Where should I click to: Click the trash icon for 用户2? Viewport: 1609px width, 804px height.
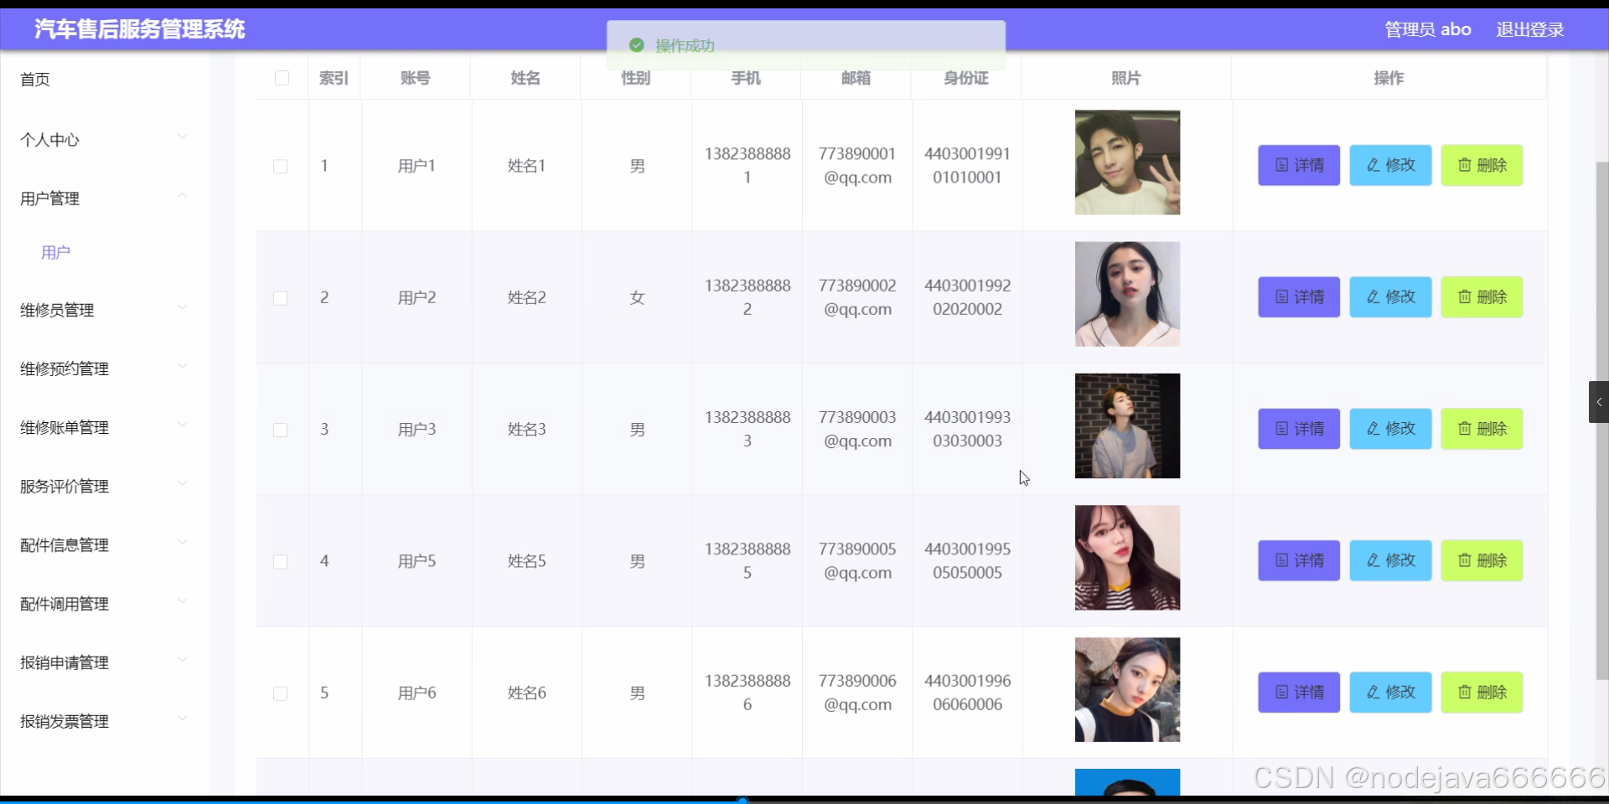pos(1465,296)
